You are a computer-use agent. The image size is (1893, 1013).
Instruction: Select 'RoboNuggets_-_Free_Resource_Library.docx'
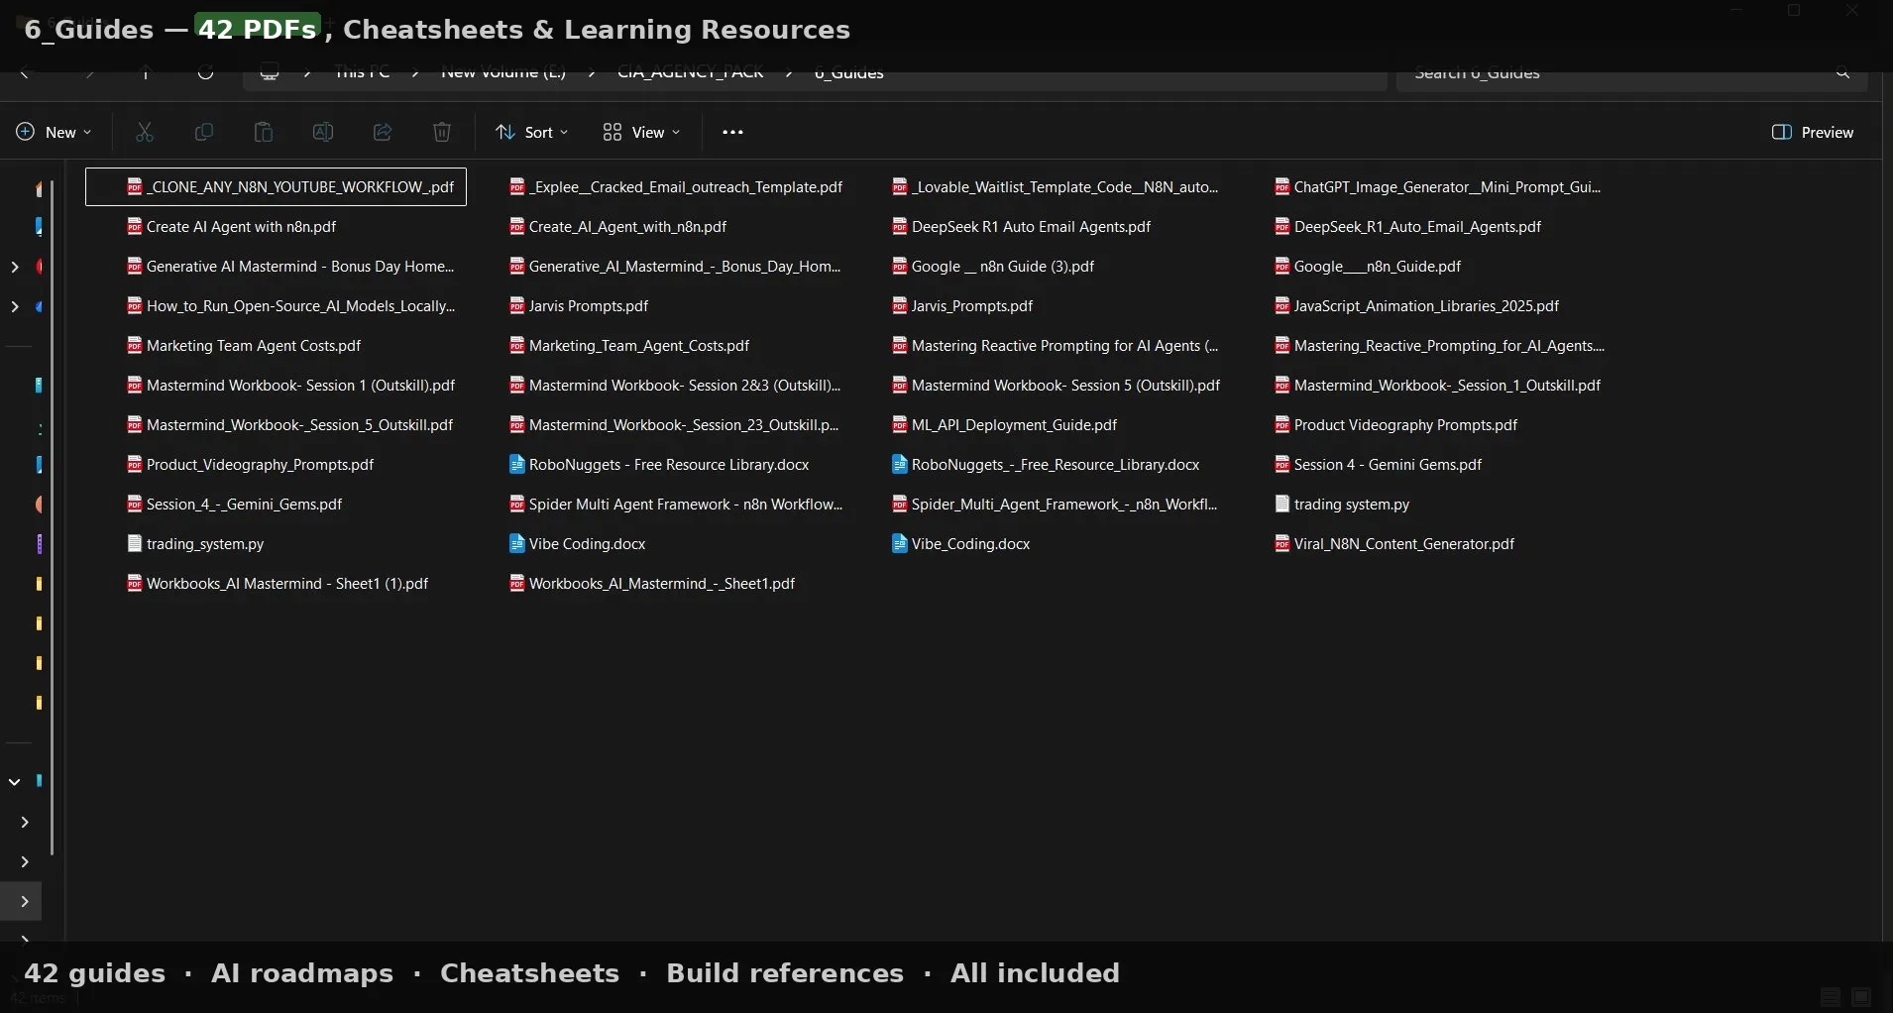pos(1046,464)
